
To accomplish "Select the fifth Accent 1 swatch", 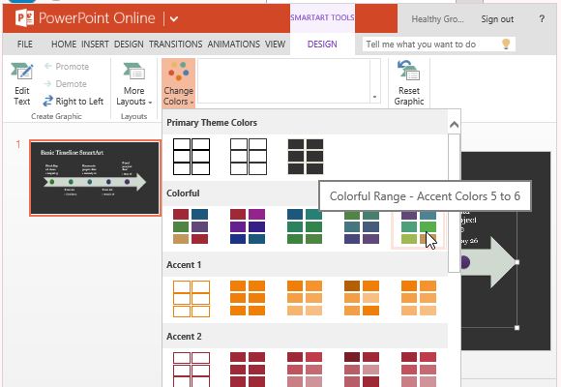I will tap(419, 298).
